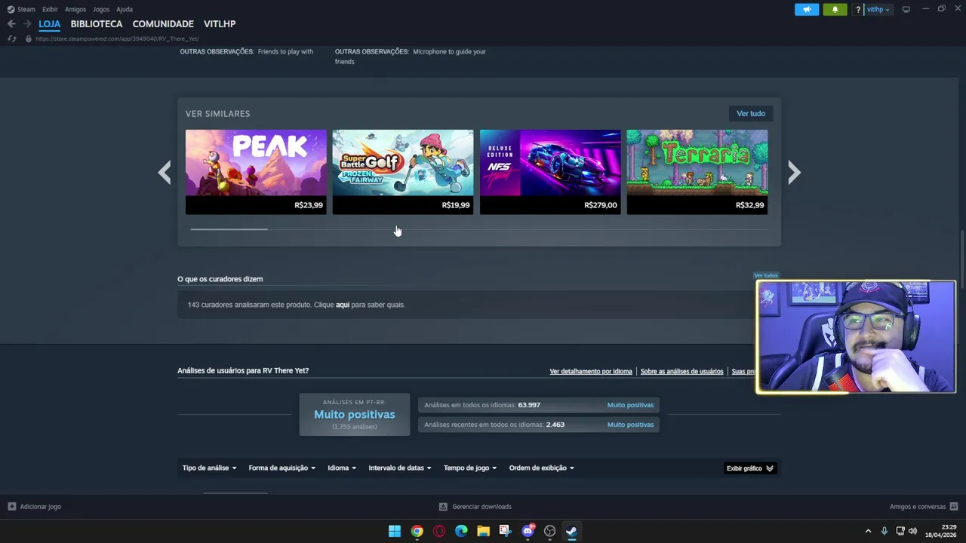The image size is (966, 543).
Task: Open the green notifications bell
Action: (835, 9)
